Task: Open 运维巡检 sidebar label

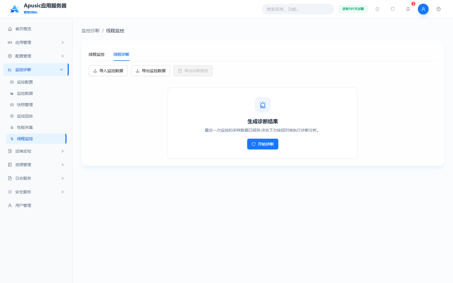Action: 23,151
